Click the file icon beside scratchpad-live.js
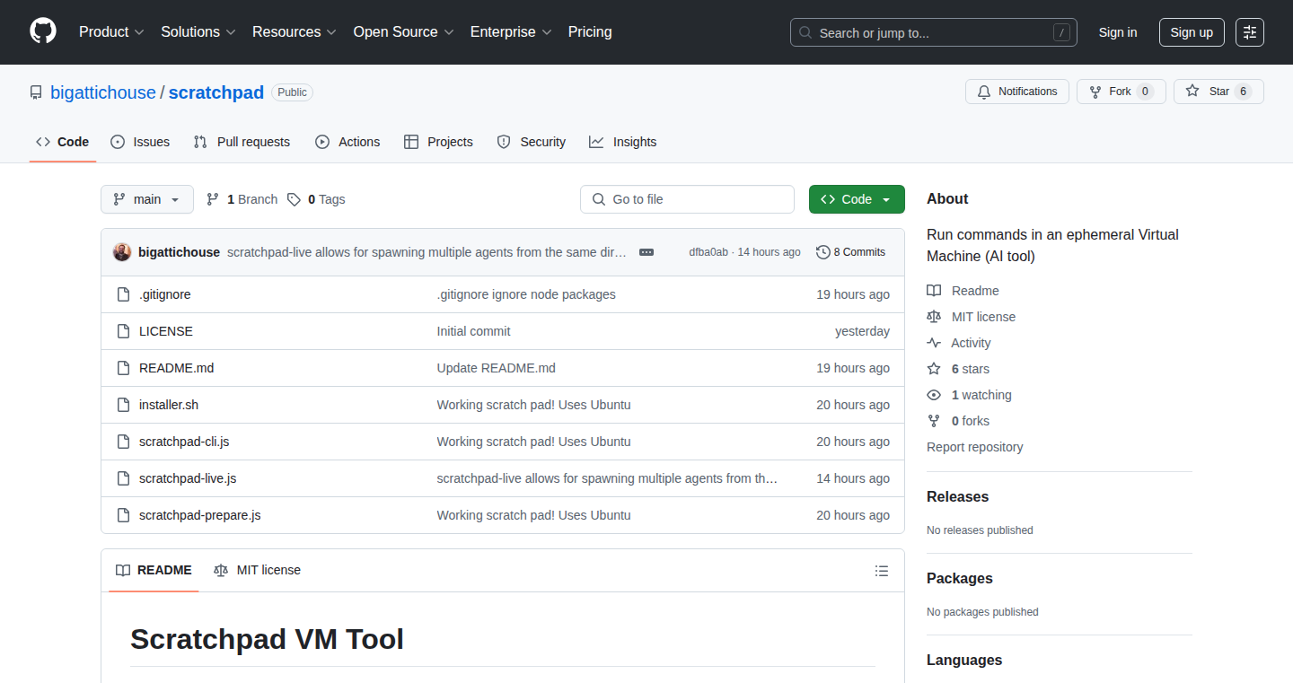 click(124, 478)
